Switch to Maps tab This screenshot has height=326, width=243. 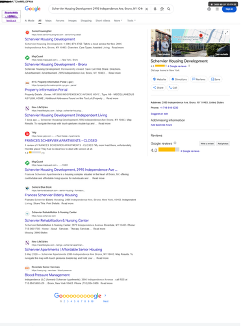click(49, 21)
